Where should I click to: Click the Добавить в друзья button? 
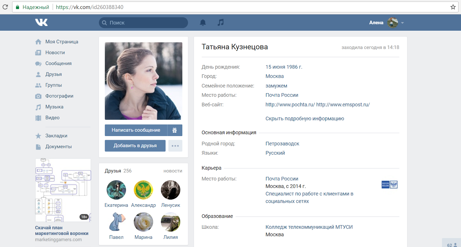coord(135,146)
